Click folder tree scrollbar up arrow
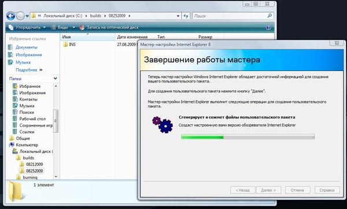This screenshot has height=209, width=347. 56,86
